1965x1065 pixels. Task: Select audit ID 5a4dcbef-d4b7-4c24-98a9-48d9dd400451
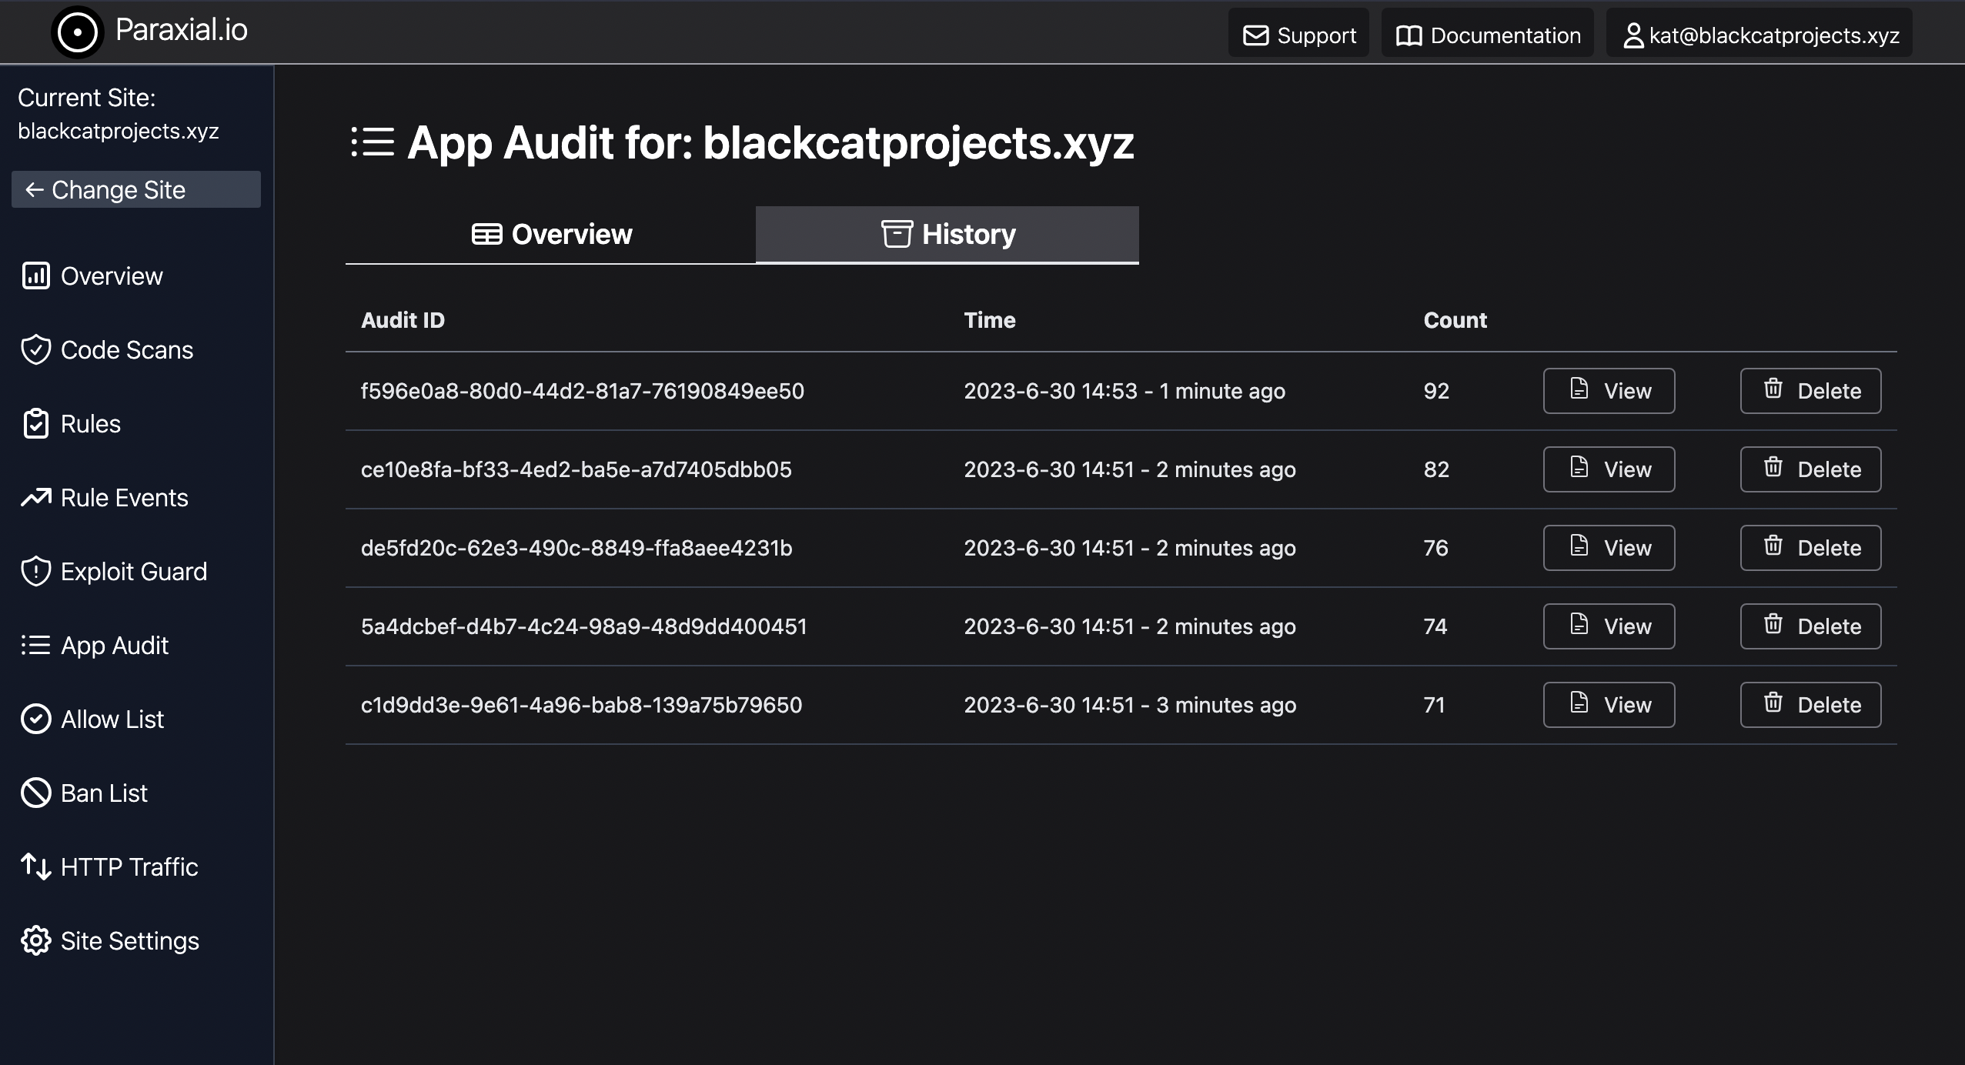584,626
